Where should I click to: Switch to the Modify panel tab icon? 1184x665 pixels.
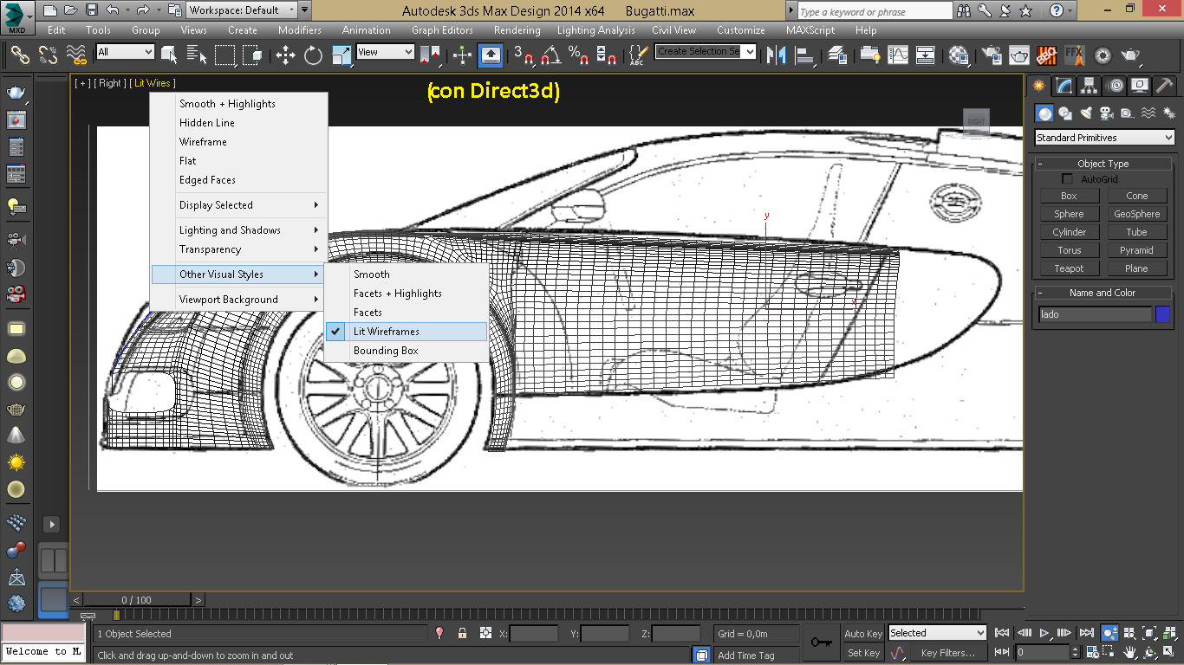pos(1064,87)
